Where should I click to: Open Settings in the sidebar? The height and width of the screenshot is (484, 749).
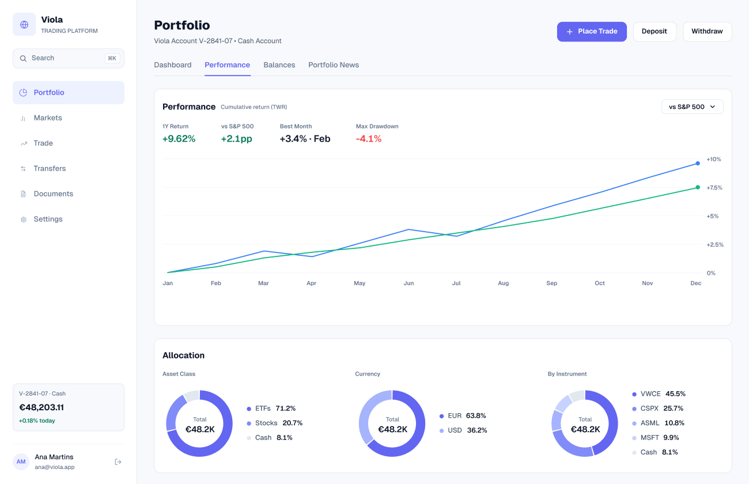point(69,219)
